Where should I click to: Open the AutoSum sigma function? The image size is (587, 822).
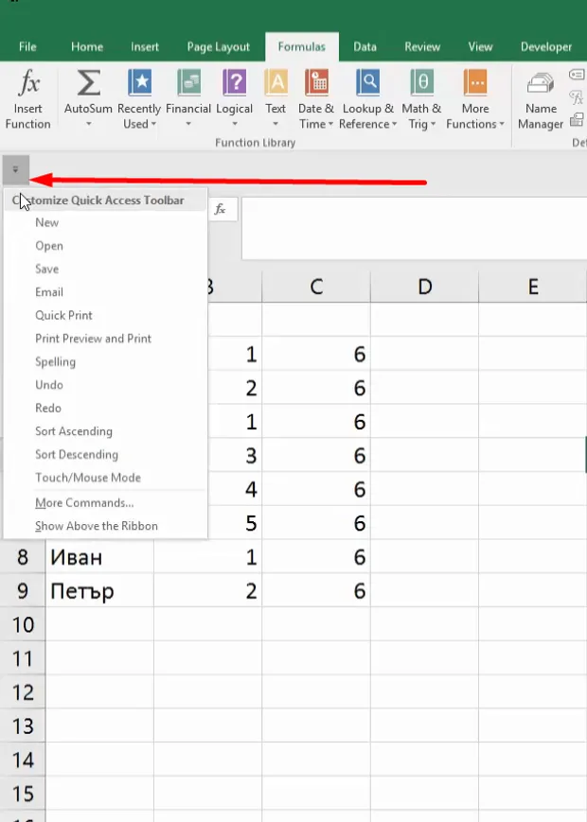[x=88, y=83]
